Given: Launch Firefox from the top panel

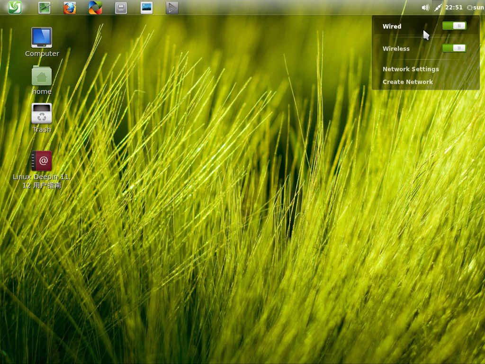Looking at the screenshot, I should click(x=70, y=7).
